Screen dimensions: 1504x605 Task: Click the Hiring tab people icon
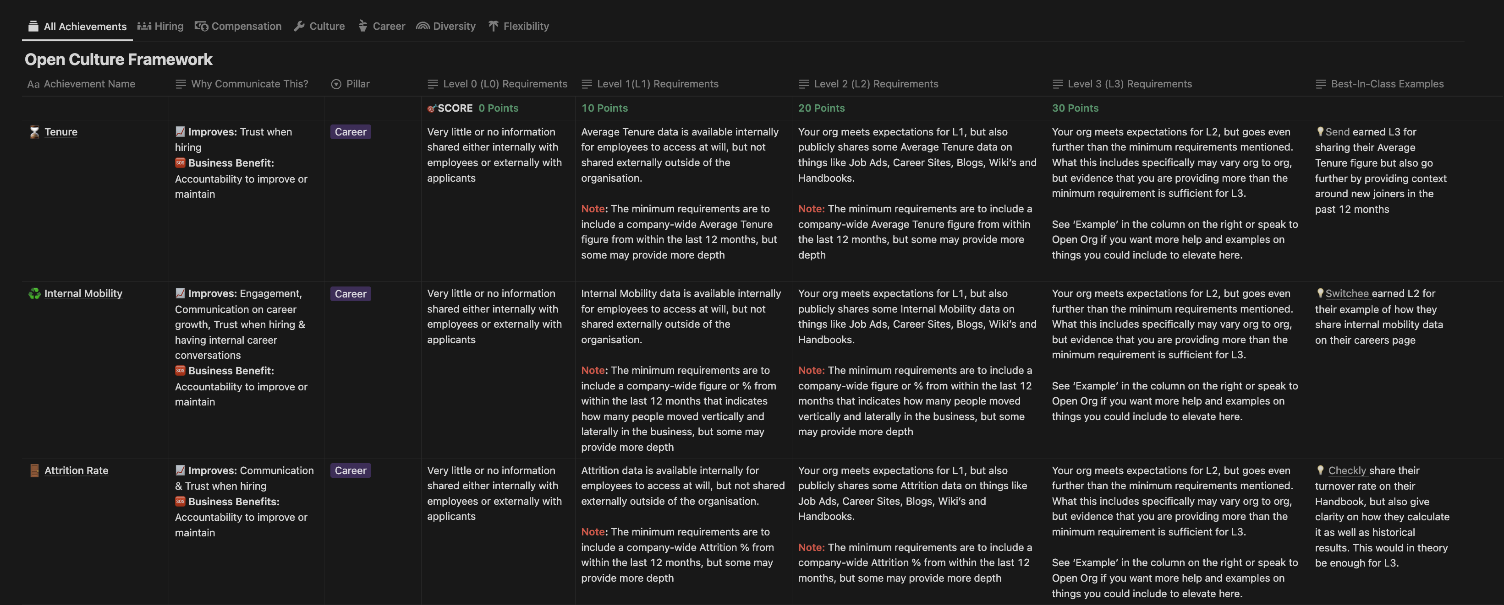(x=144, y=26)
